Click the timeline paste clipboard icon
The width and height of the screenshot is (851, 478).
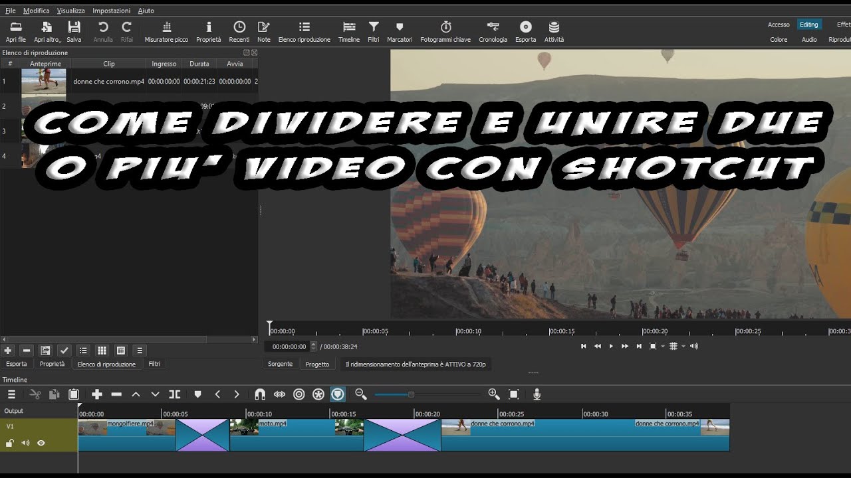(x=74, y=394)
